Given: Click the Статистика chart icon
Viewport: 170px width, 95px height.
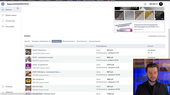Looking at the screenshot, I should point(3,21).
